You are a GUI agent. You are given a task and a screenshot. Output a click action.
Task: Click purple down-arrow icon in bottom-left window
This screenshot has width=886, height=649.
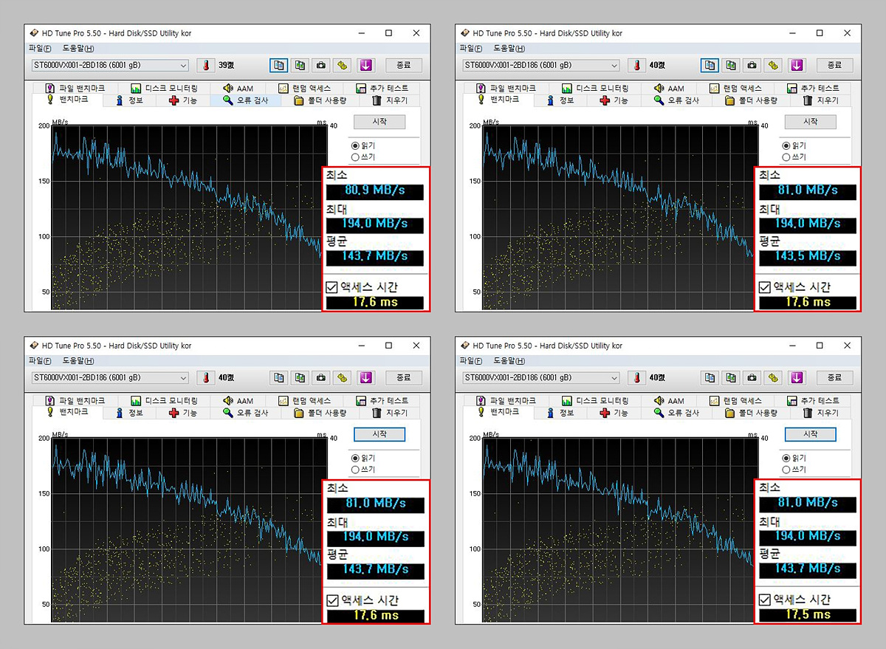pos(365,377)
